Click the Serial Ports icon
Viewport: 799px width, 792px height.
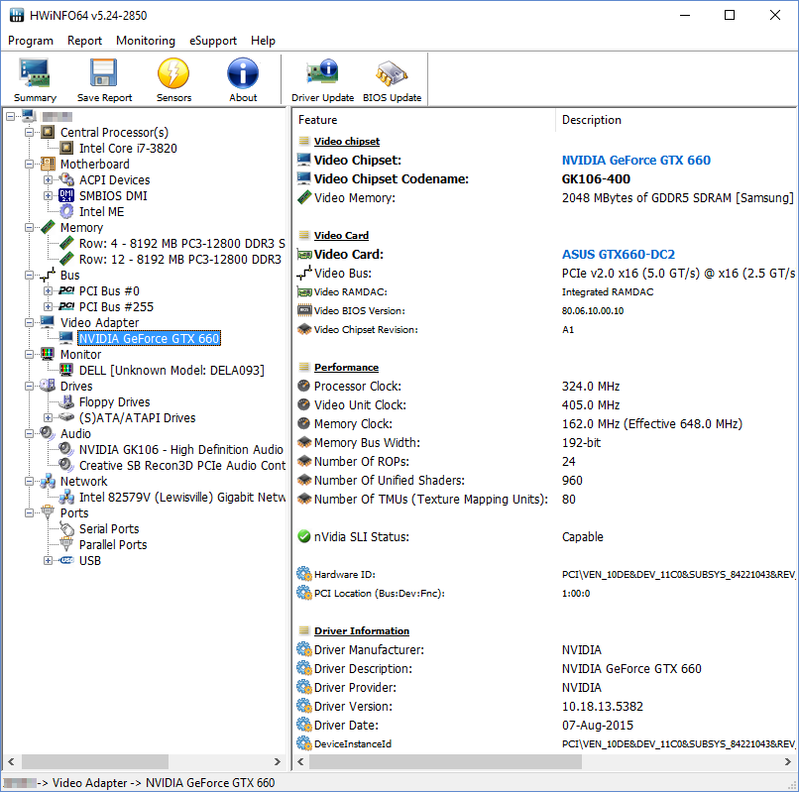coord(66,528)
